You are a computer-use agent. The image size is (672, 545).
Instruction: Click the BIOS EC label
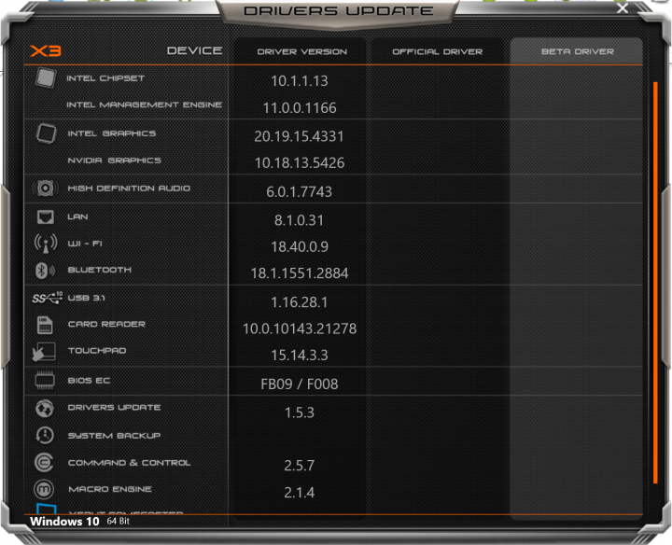(90, 381)
